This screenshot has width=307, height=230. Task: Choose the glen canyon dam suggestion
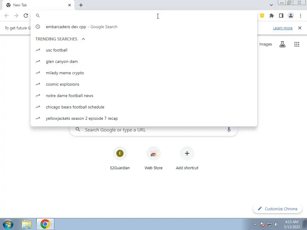(x=144, y=61)
